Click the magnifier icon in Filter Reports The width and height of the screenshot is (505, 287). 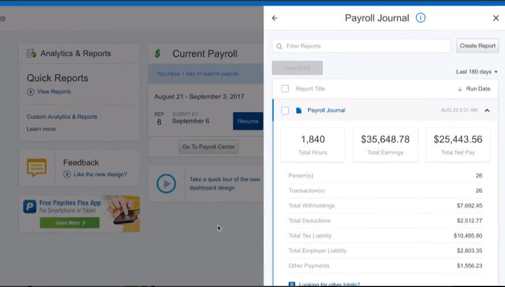point(280,46)
